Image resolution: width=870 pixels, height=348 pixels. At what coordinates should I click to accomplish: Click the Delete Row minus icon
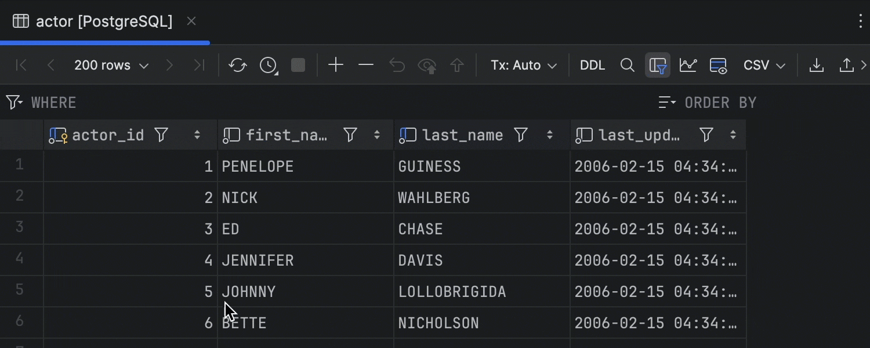366,66
